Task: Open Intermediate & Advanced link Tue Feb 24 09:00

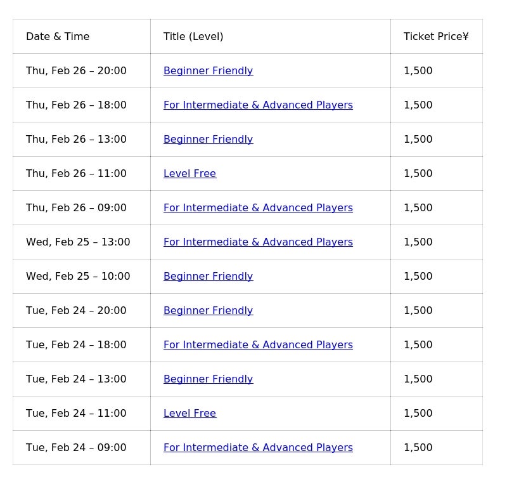Action: point(258,448)
